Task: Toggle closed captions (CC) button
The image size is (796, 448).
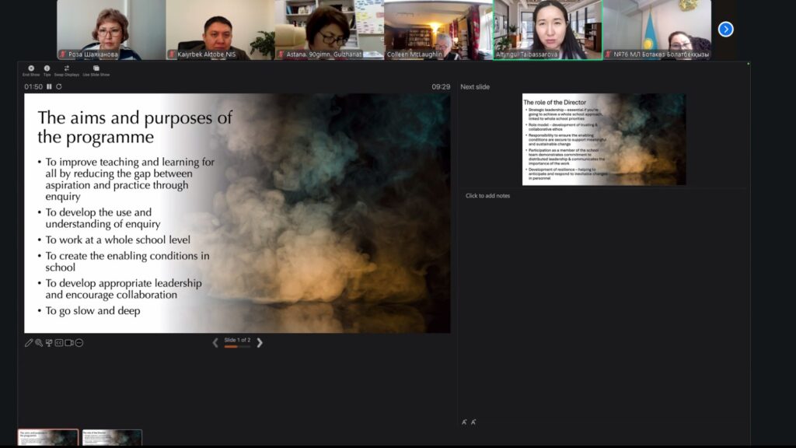Action: pyautogui.click(x=59, y=342)
